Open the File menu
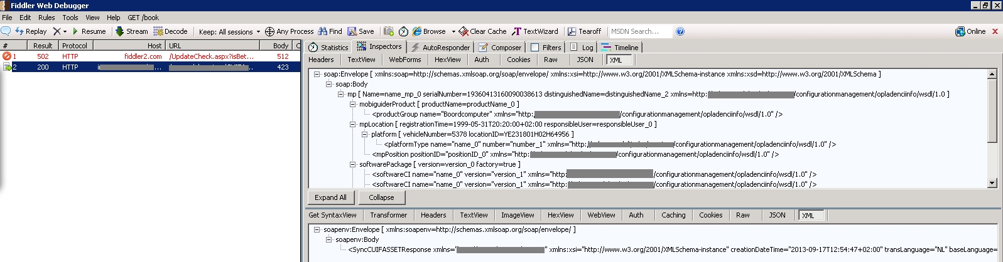Viewport: 1003px width, 262px height. pyautogui.click(x=7, y=18)
